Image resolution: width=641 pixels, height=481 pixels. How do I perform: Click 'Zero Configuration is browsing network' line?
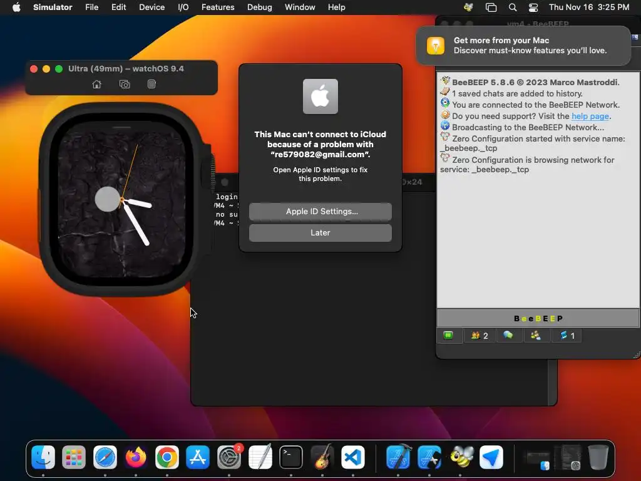(x=527, y=165)
